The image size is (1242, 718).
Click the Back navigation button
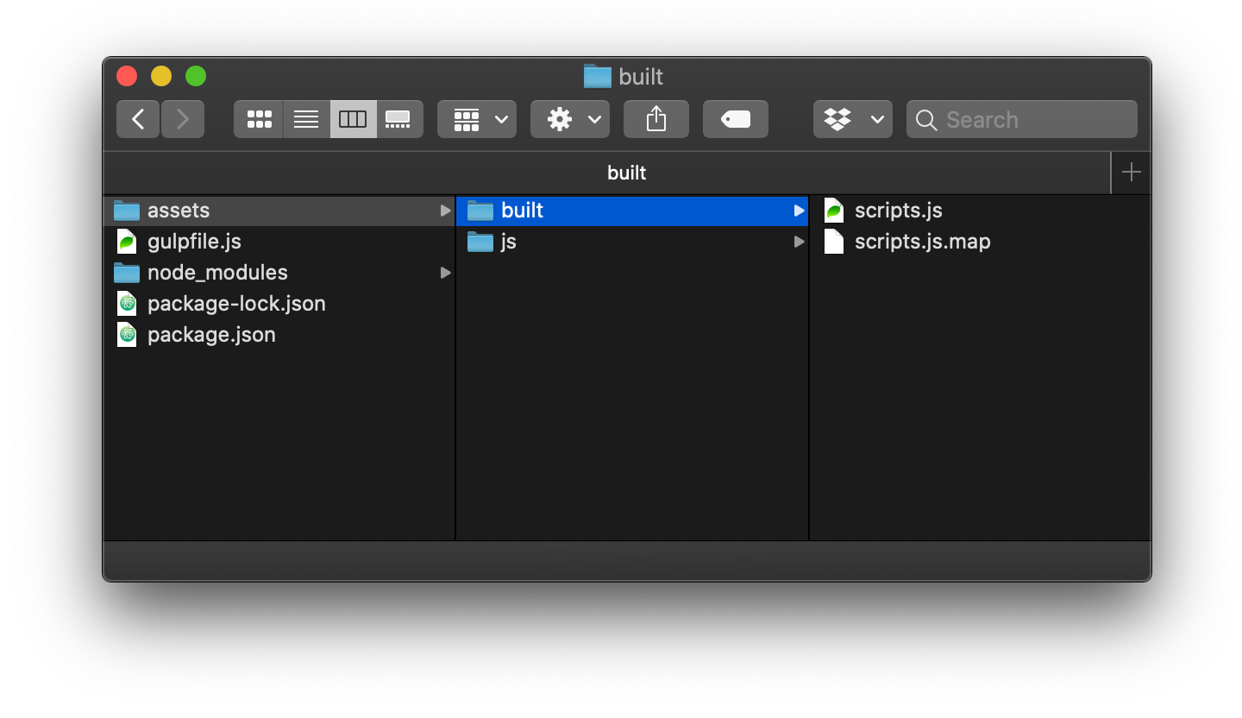138,119
